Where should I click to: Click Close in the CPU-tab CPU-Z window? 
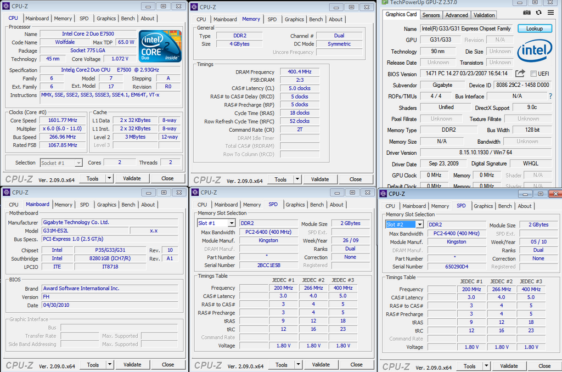pos(167,178)
